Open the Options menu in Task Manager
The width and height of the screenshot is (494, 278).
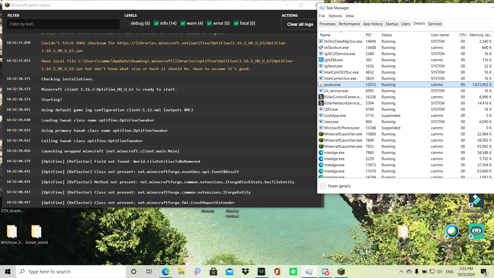(335, 16)
